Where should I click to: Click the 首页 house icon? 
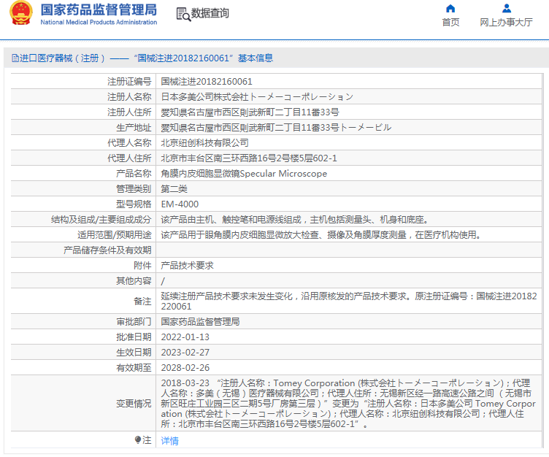(x=450, y=9)
